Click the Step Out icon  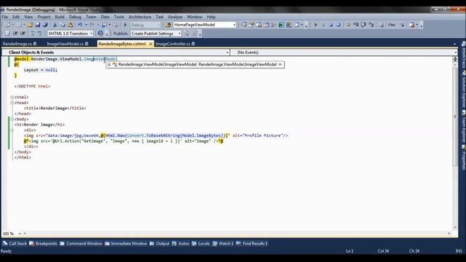(371, 25)
